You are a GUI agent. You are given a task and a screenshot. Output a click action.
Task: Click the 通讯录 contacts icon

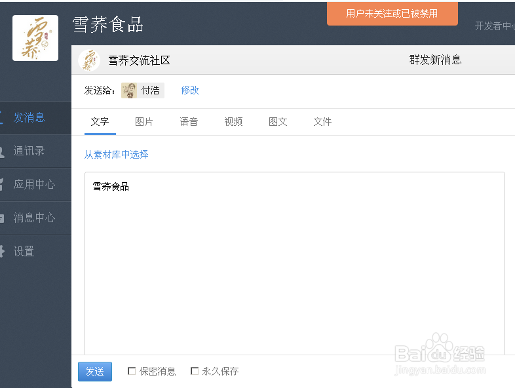point(2,151)
